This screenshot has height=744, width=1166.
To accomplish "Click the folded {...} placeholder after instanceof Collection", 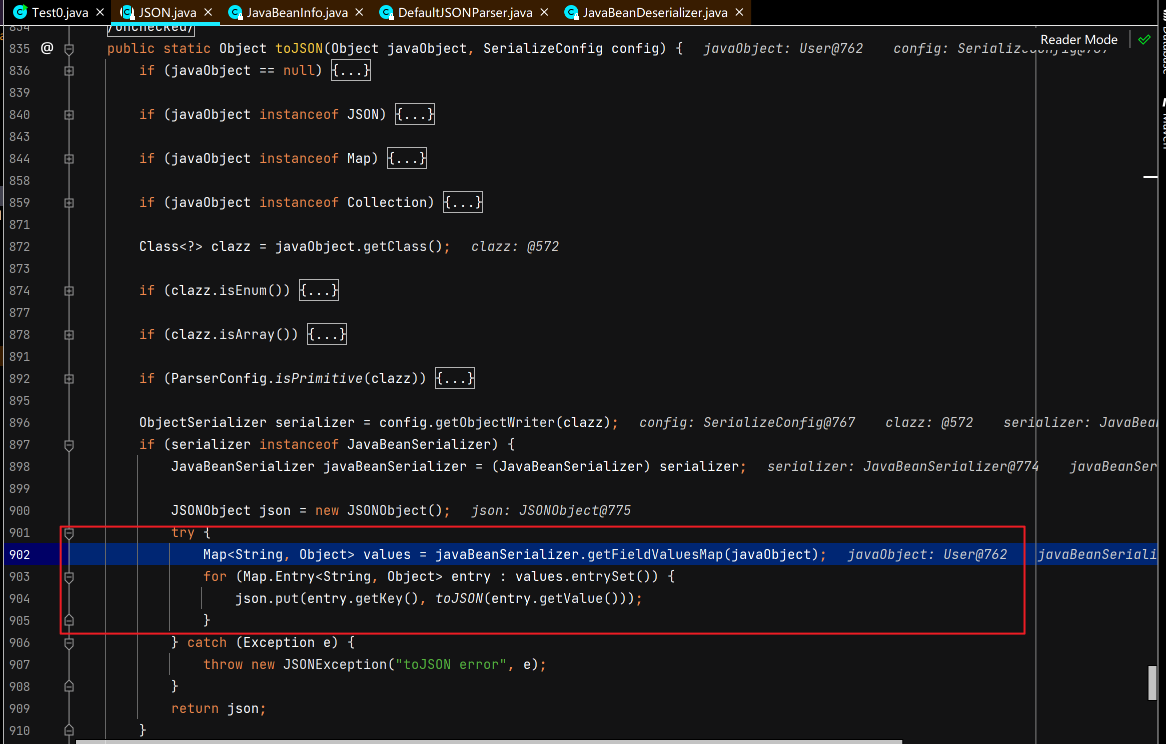I will 463,202.
